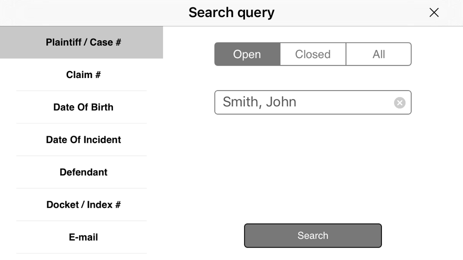Choose Date Of Incident search criterion
The image size is (463, 260).
point(81,140)
